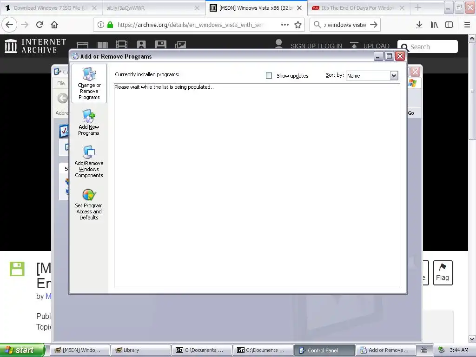Click the taskbar on-screen keyboard icon
The width and height of the screenshot is (476, 357).
[424, 350]
